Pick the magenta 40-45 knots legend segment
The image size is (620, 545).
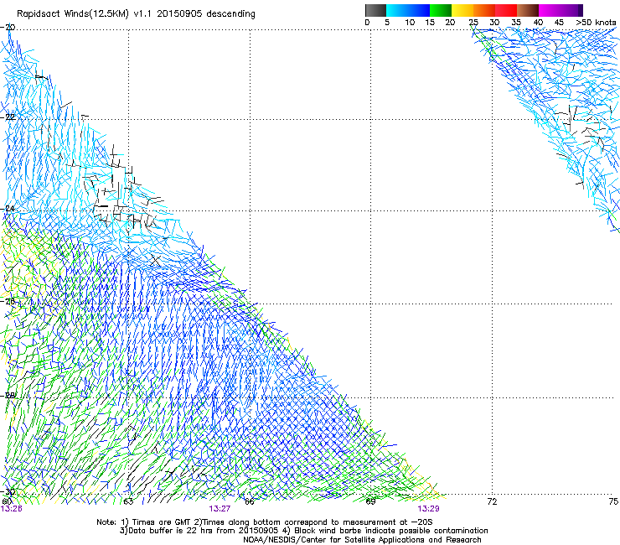550,10
